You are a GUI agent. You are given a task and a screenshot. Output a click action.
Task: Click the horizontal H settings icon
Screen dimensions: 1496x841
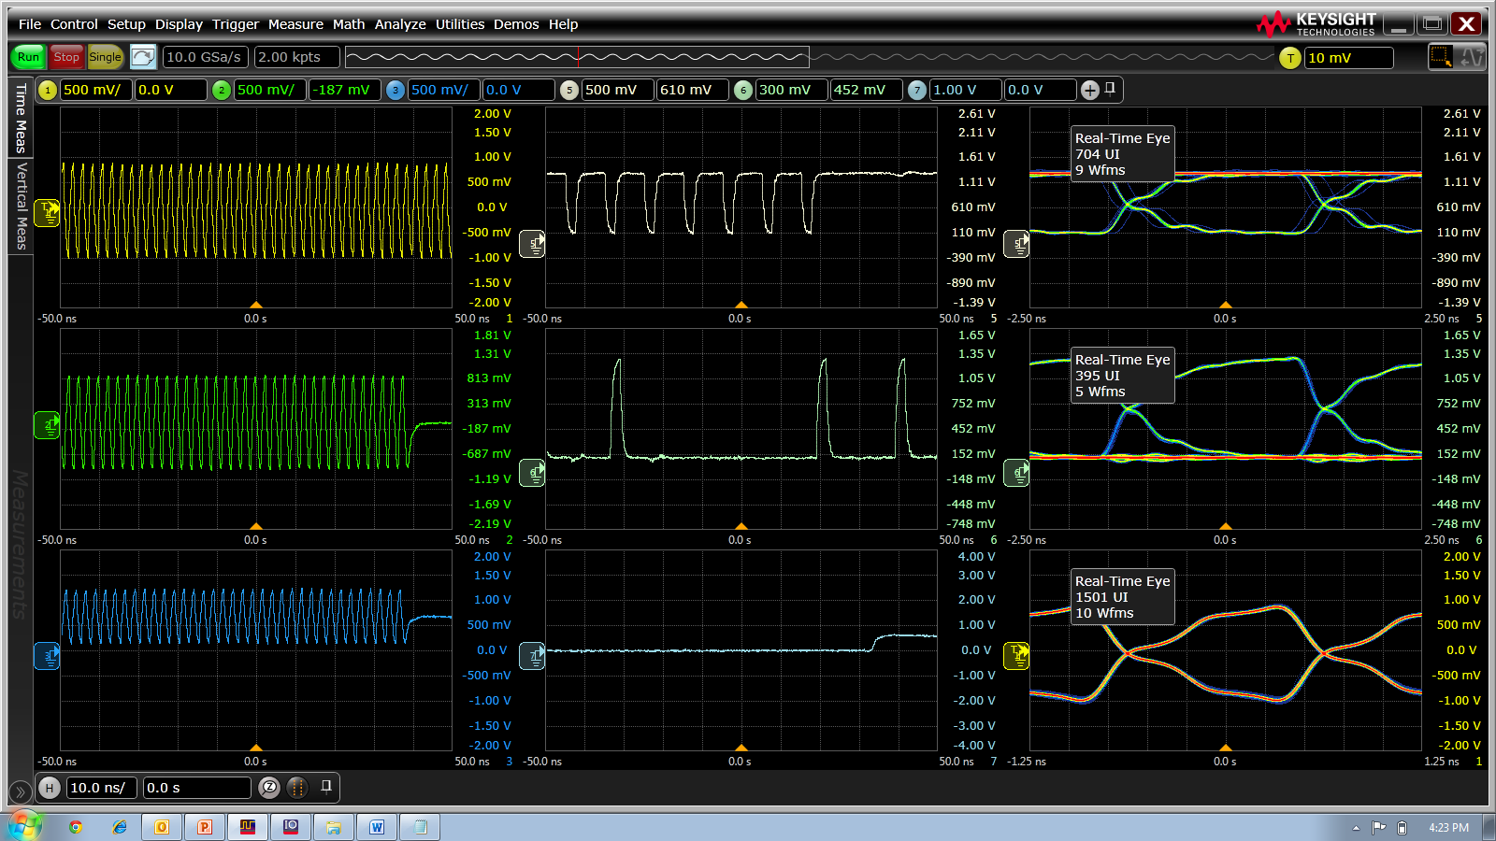tap(50, 788)
